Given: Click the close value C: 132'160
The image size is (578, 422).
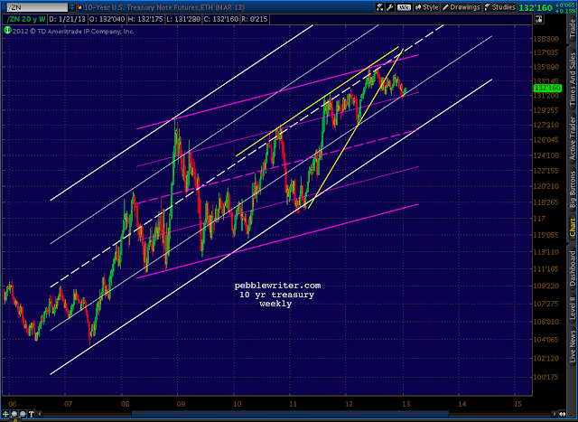Looking at the screenshot, I should pyautogui.click(x=220, y=19).
